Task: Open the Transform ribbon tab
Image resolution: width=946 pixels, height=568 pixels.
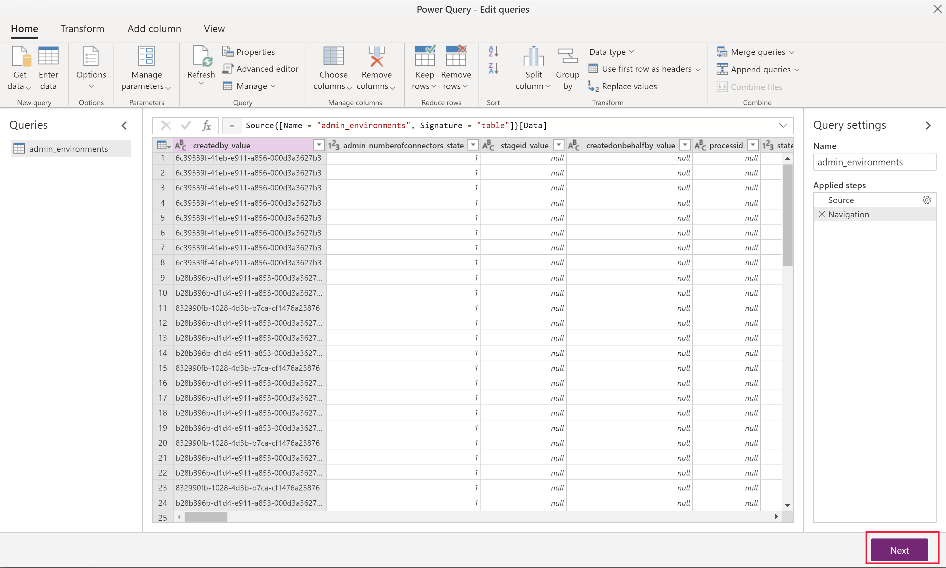Action: [x=82, y=28]
